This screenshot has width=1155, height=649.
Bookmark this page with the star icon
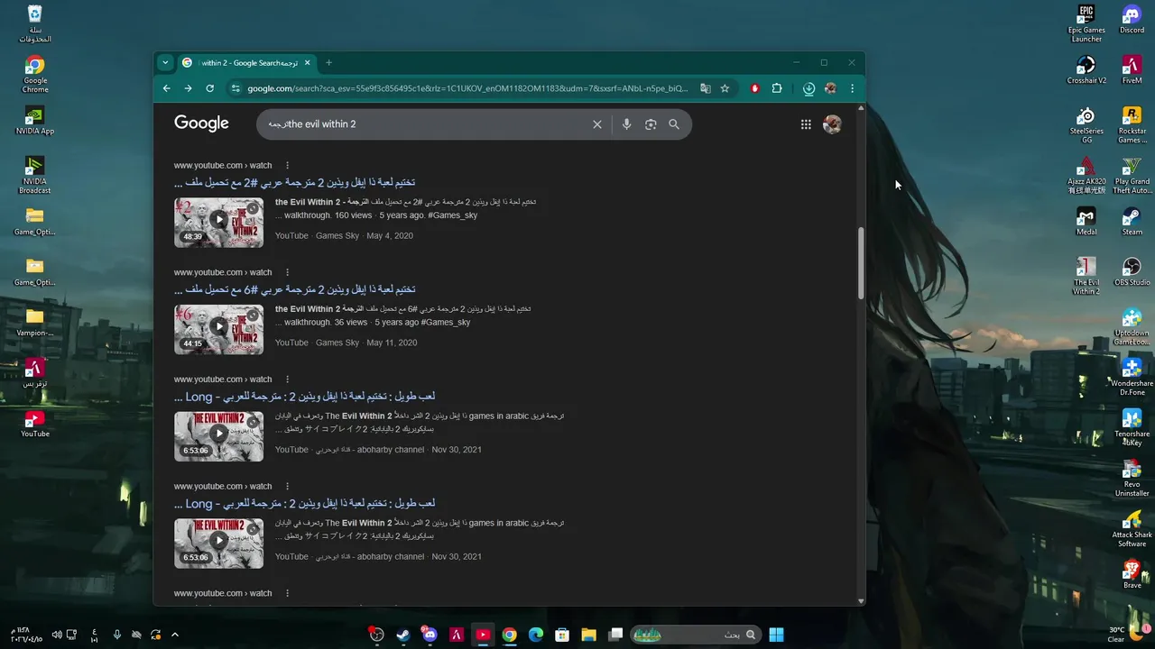tap(725, 88)
